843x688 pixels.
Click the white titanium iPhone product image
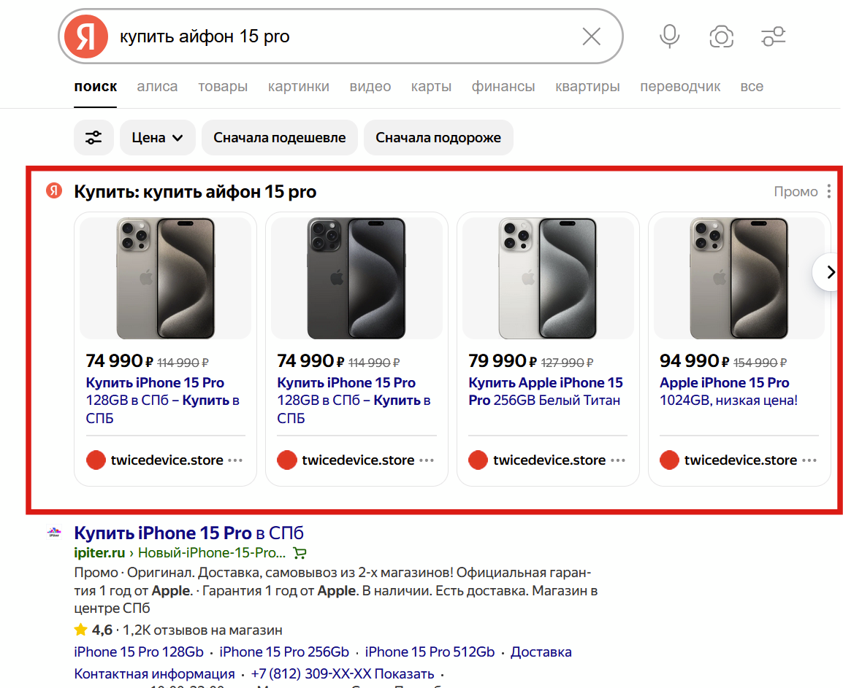548,278
